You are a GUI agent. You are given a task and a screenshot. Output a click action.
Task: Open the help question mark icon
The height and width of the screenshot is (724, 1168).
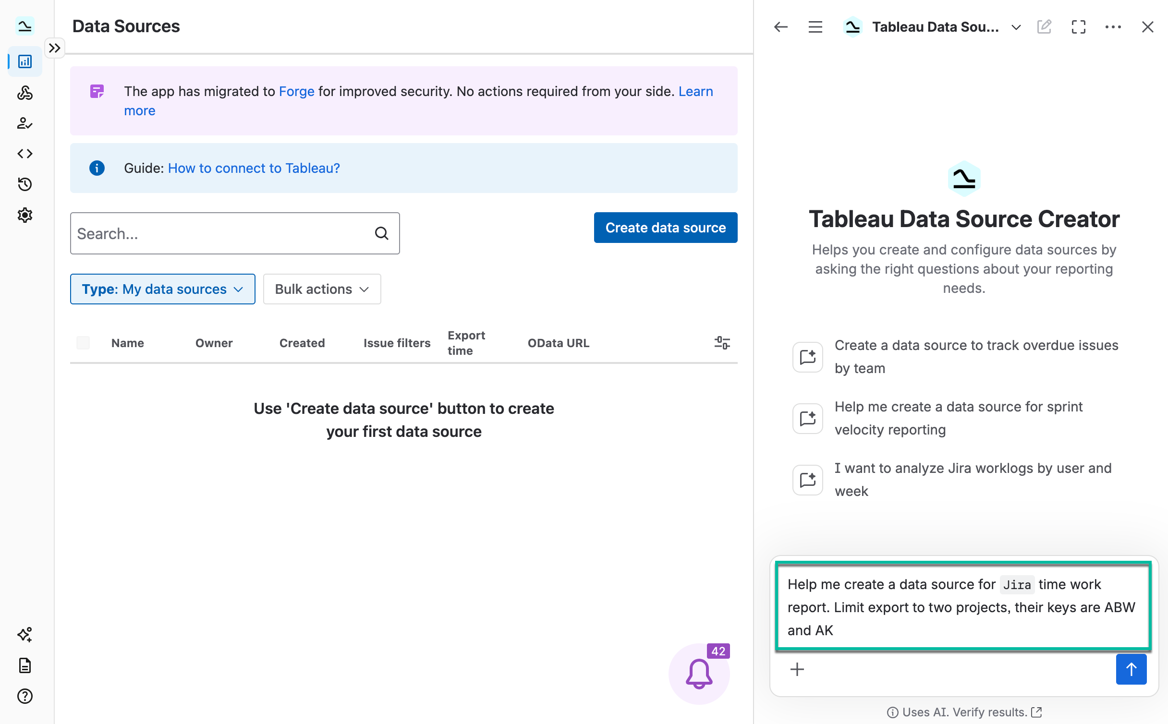[25, 696]
